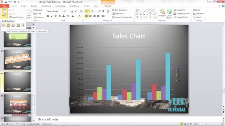
Task: Switch to Slide Sorter view in the status bar
Action: point(185,124)
